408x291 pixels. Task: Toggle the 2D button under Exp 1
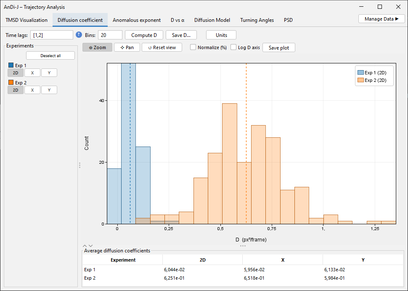16,73
